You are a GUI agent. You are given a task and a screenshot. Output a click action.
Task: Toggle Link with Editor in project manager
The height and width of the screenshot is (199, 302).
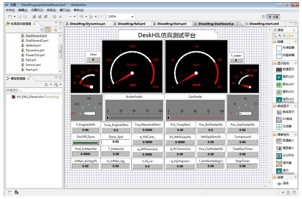click(48, 30)
